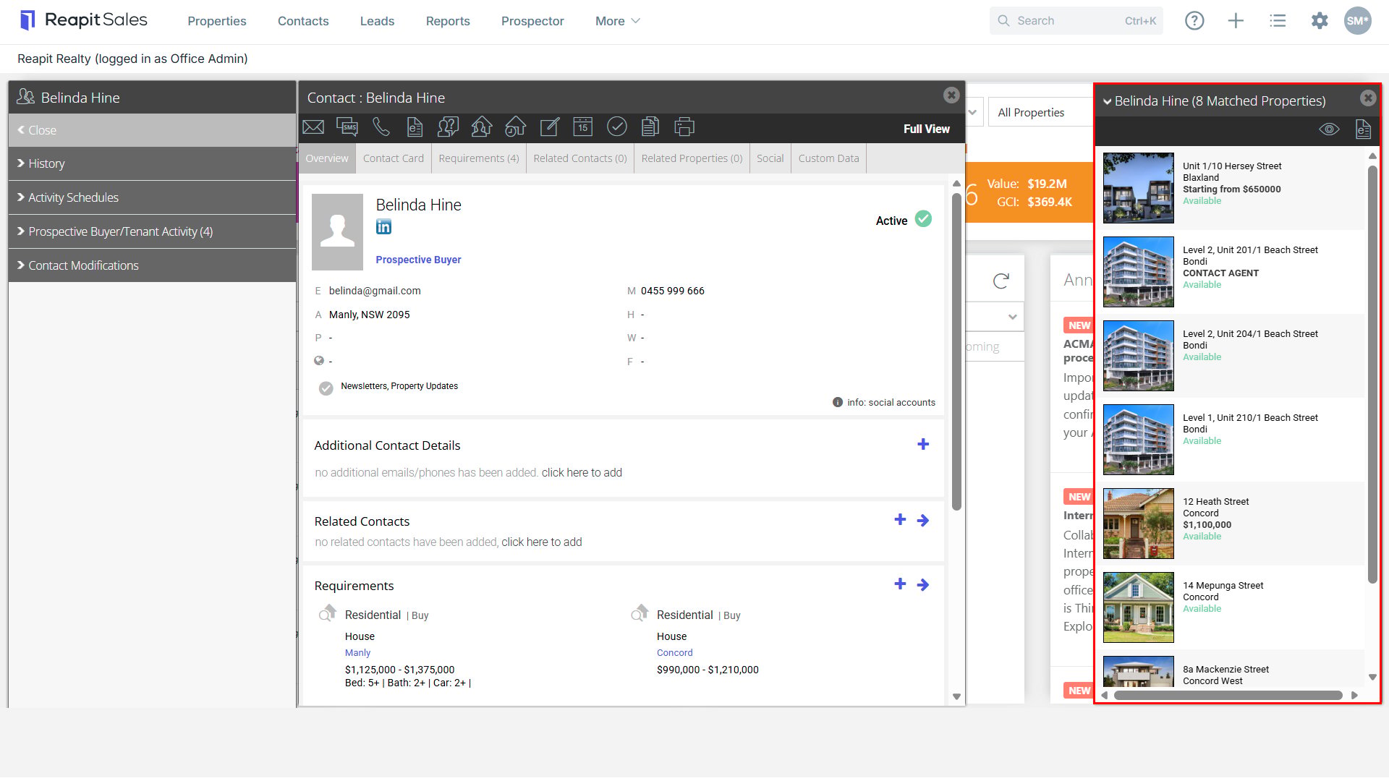Click the task checkmark icon in toolbar

coord(616,127)
